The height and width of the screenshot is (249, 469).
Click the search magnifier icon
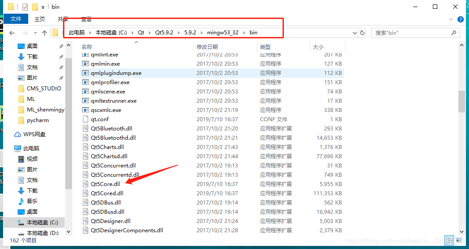click(454, 33)
